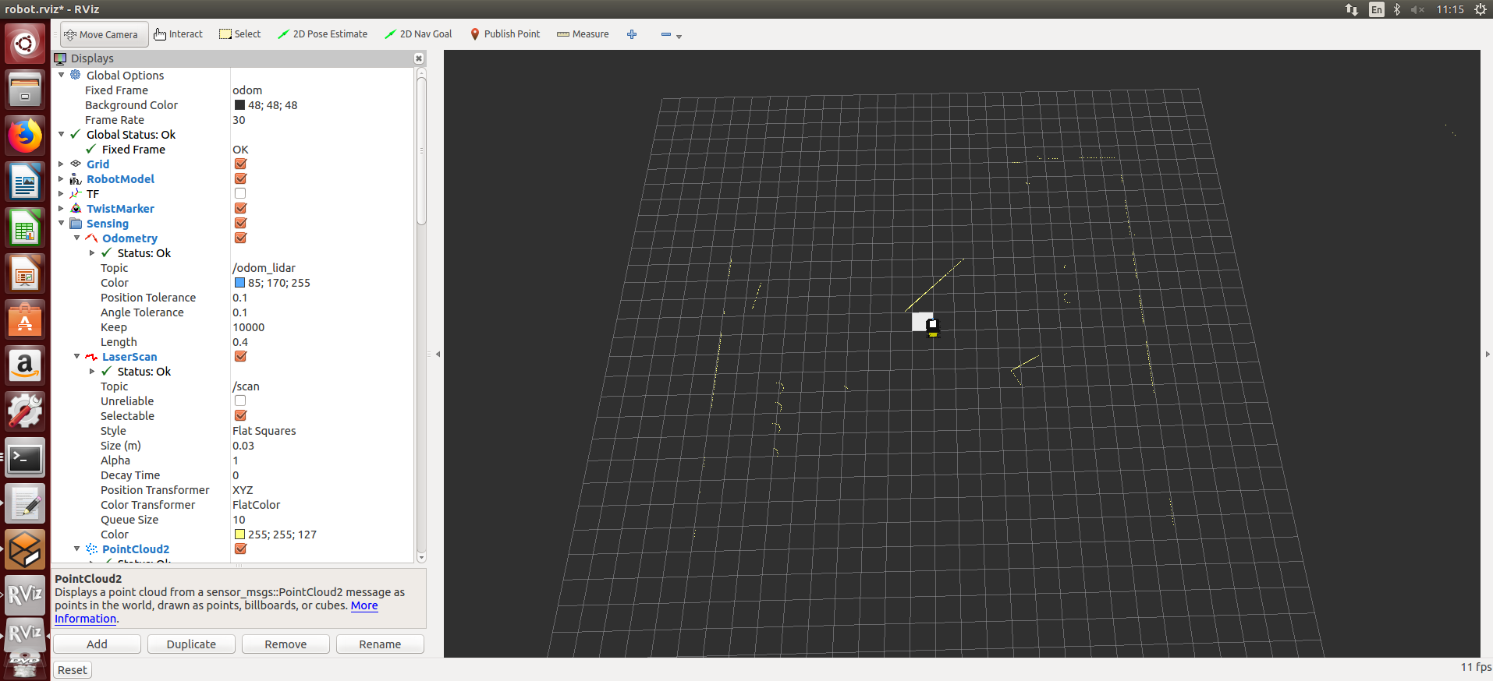
Task: Click the Remove display button
Action: click(285, 644)
